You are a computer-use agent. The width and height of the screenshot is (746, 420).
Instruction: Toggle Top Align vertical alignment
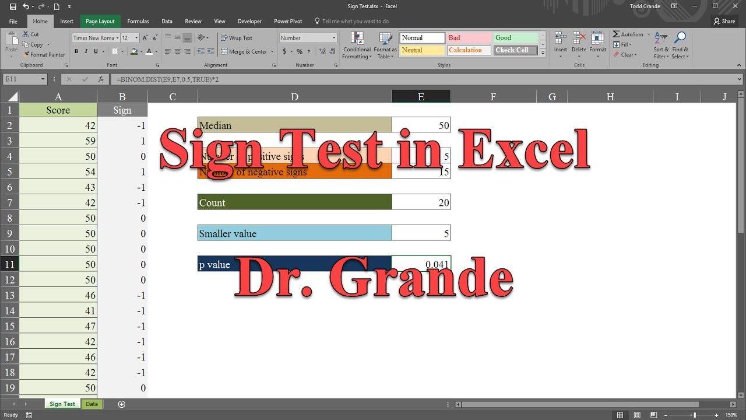[x=168, y=37]
